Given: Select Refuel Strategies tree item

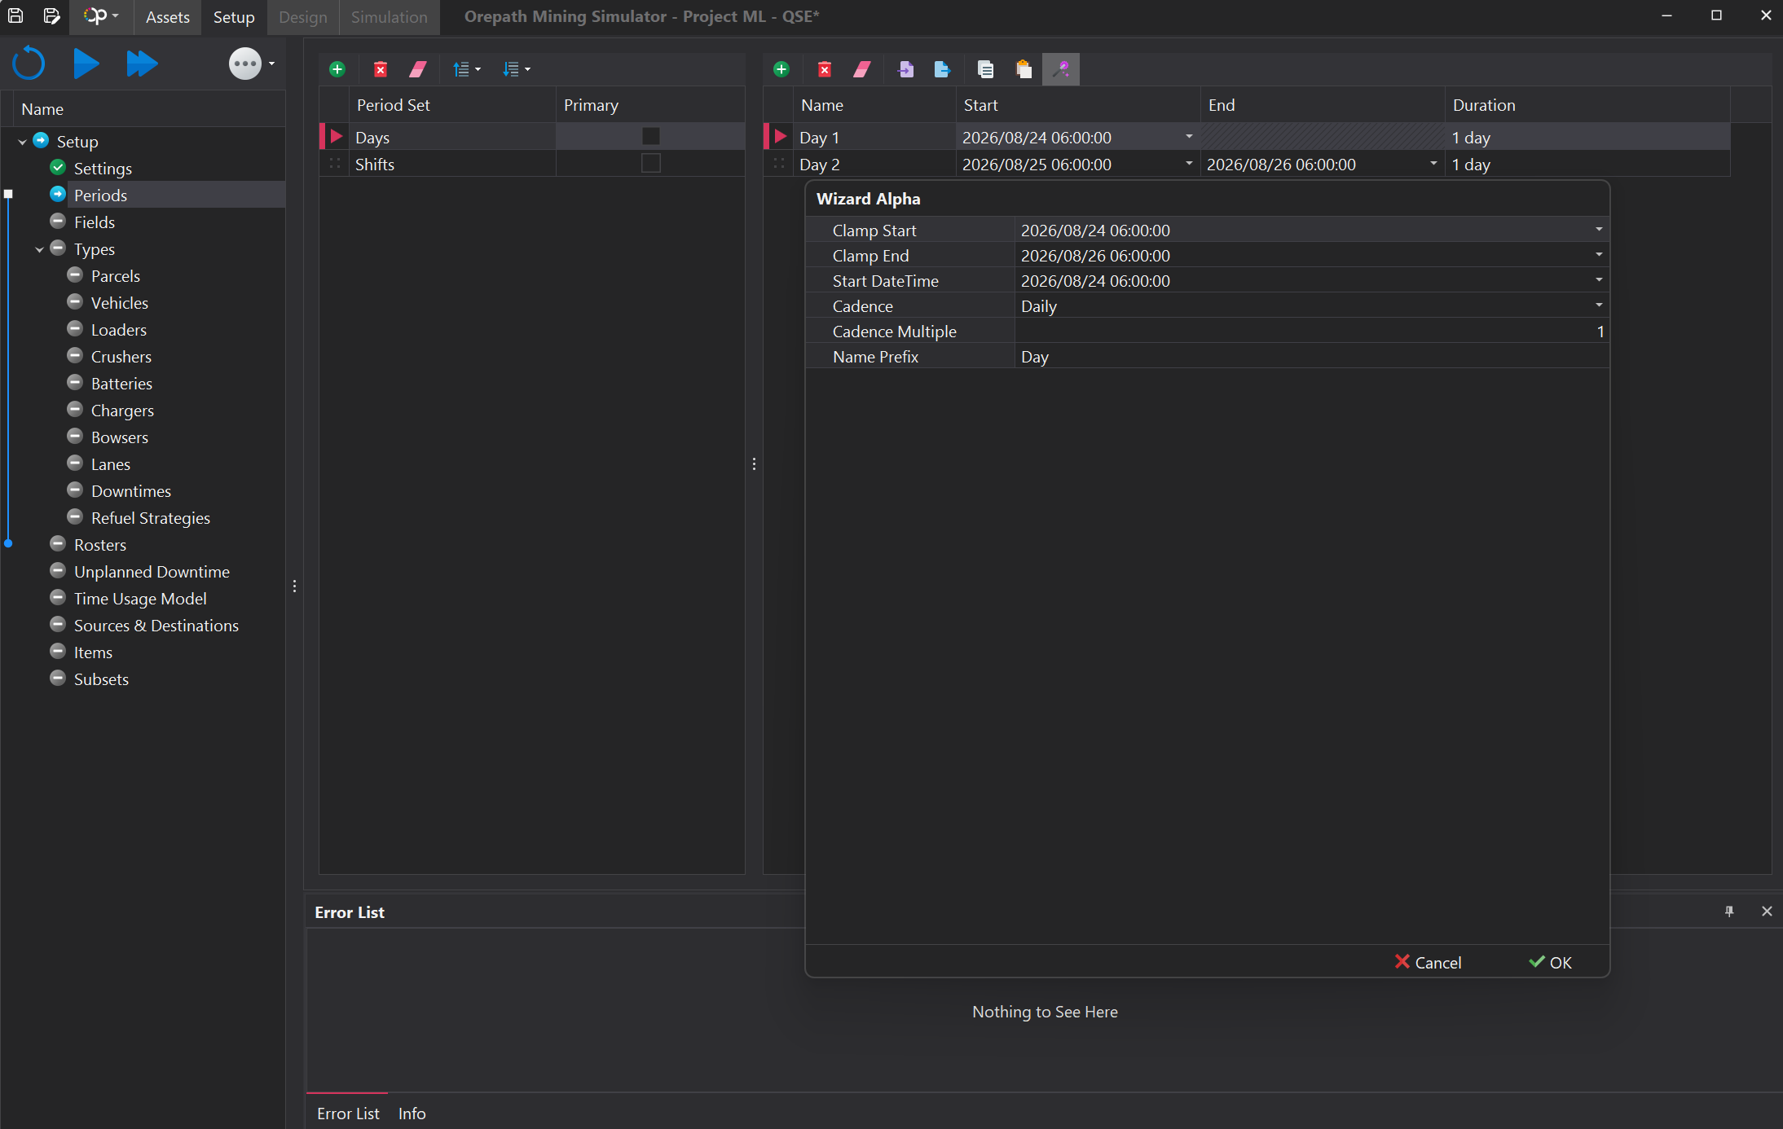Looking at the screenshot, I should [151, 518].
